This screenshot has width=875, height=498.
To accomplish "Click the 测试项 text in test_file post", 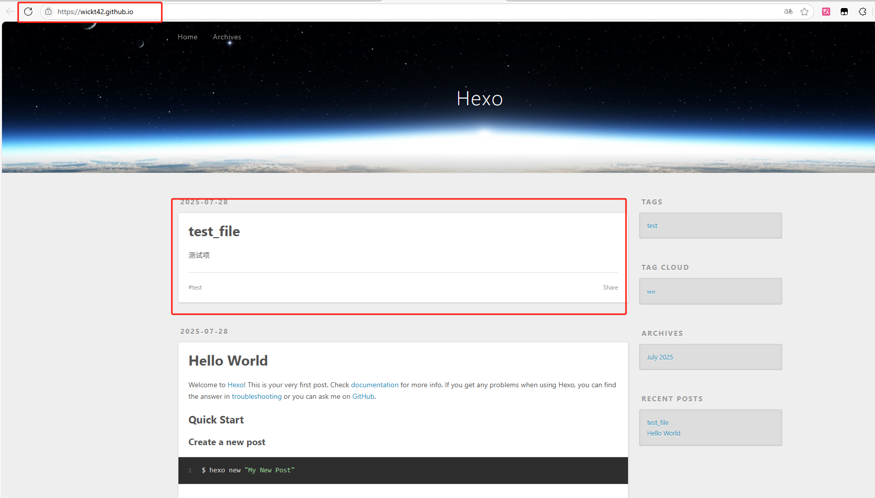I will coord(199,255).
